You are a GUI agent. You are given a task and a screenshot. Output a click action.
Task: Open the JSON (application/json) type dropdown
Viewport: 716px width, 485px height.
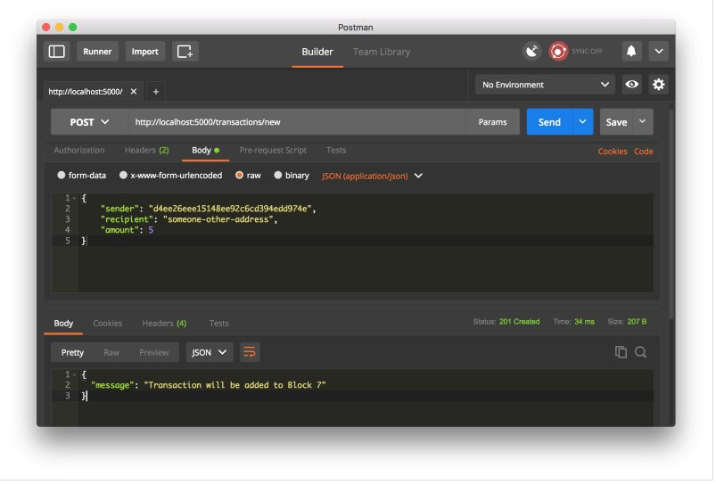(x=372, y=176)
